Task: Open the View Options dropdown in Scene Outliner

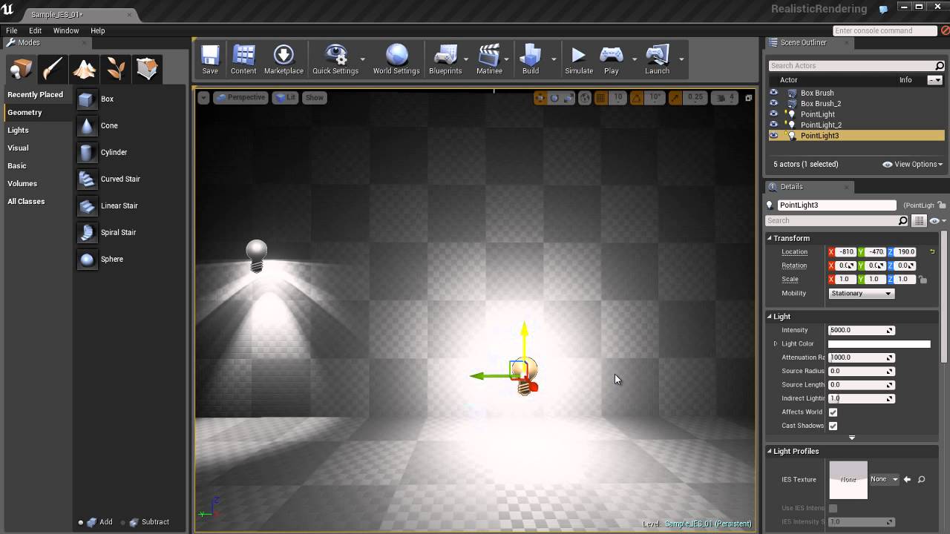Action: 913,164
